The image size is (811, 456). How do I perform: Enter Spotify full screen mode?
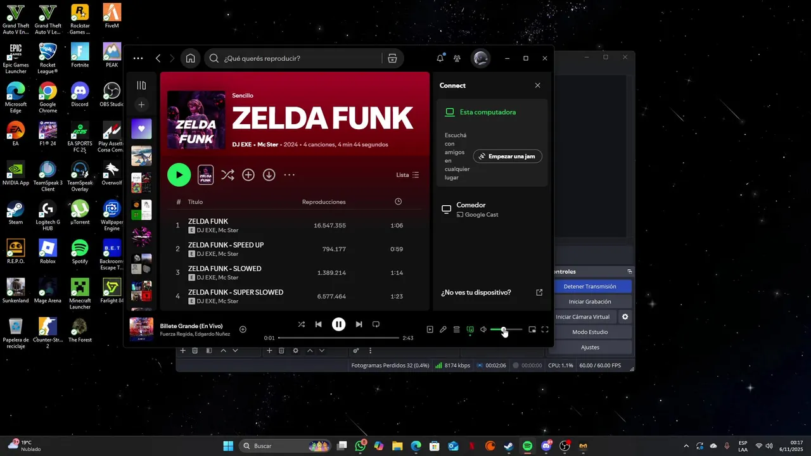coord(545,329)
